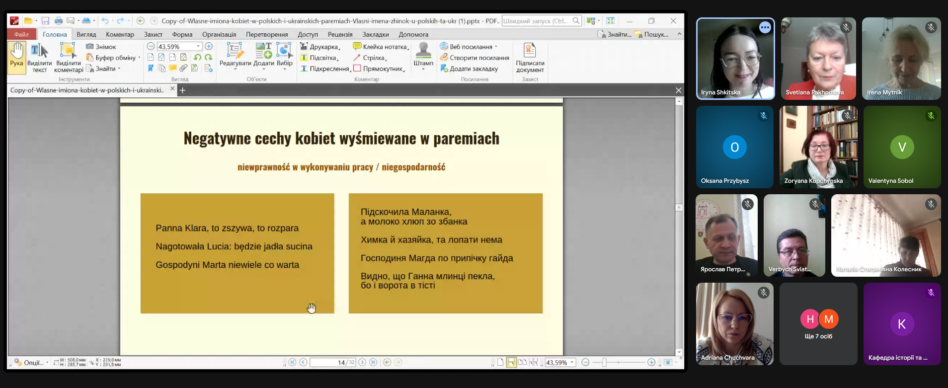Viewport: 948px width, 388px height.
Task: Click the status bar zoom-in plus button
Action: [x=651, y=362]
